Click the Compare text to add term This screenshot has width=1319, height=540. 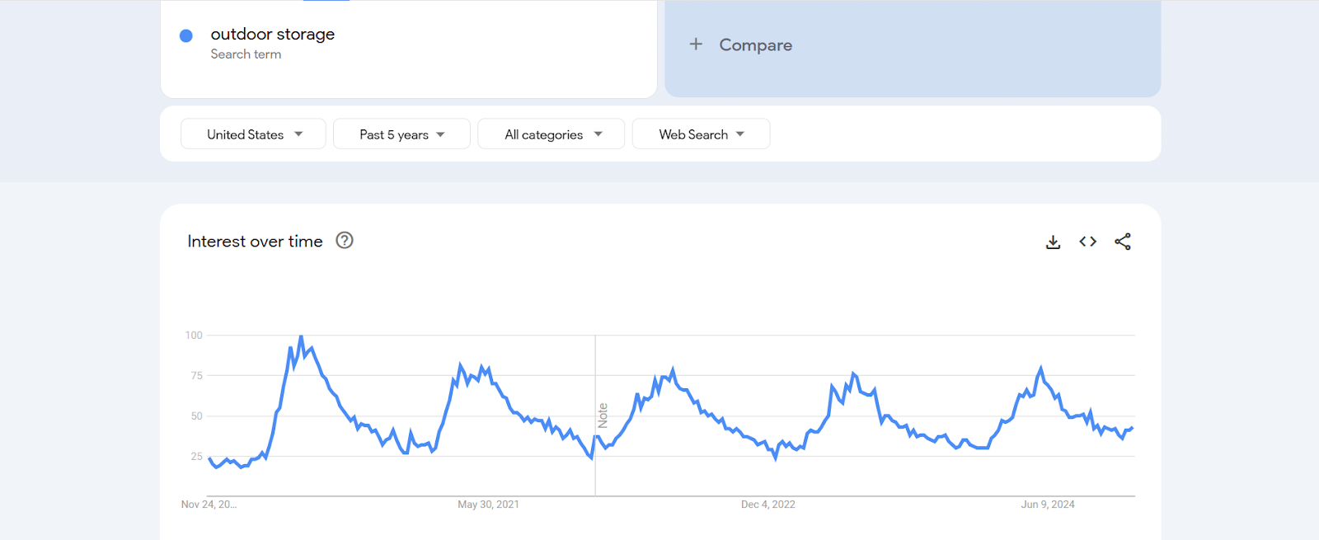pyautogui.click(x=755, y=45)
